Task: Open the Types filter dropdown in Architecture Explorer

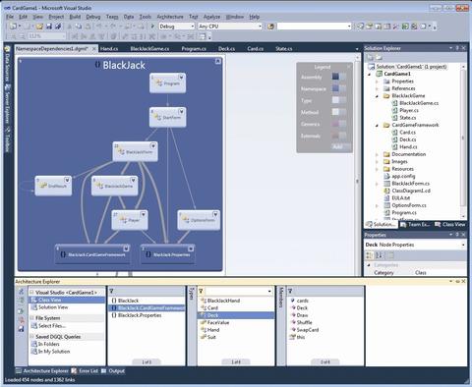Action: pos(269,291)
